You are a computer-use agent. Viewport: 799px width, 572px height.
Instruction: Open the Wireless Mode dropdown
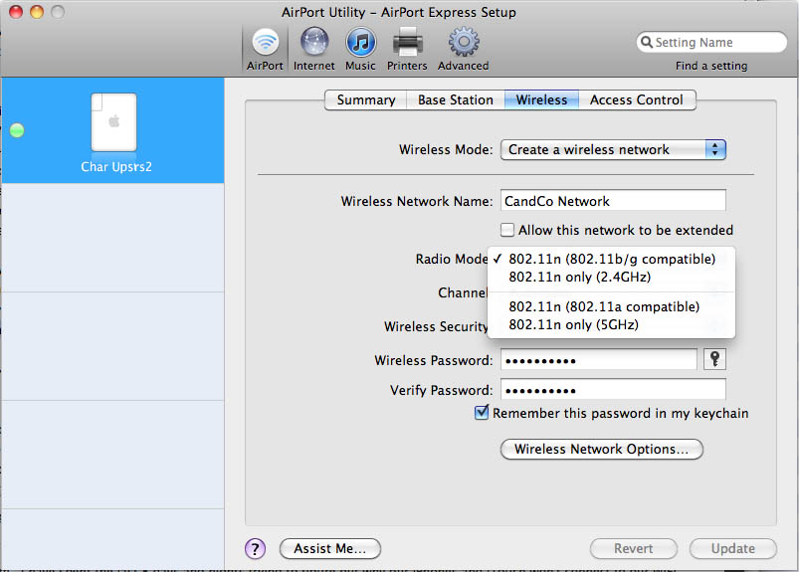pyautogui.click(x=613, y=150)
